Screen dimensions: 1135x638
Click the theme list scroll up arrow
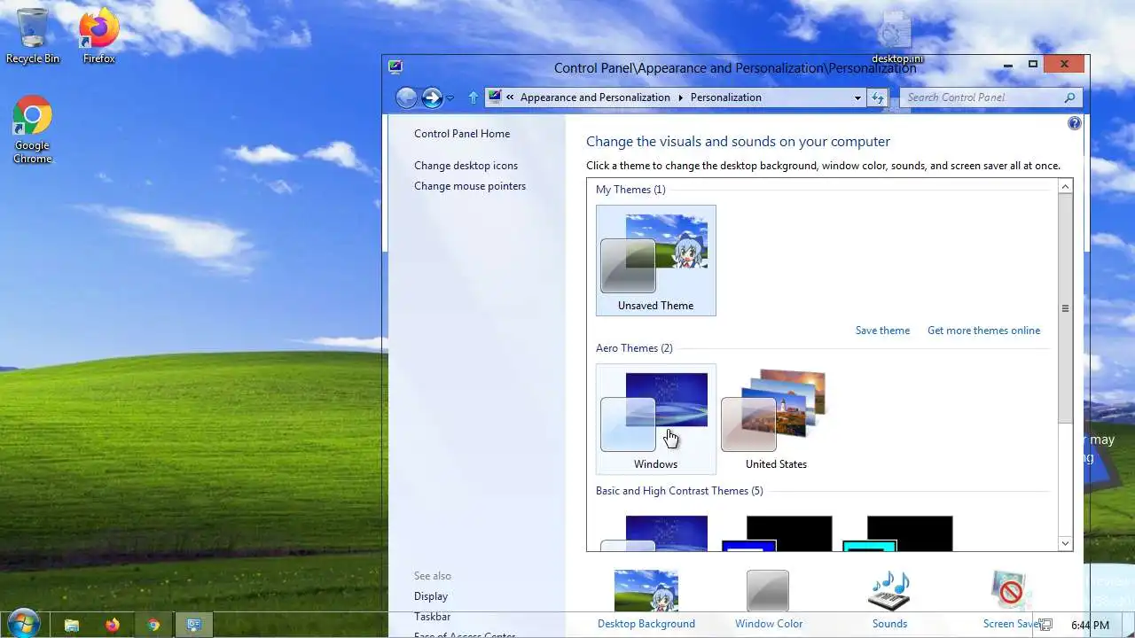(1066, 186)
